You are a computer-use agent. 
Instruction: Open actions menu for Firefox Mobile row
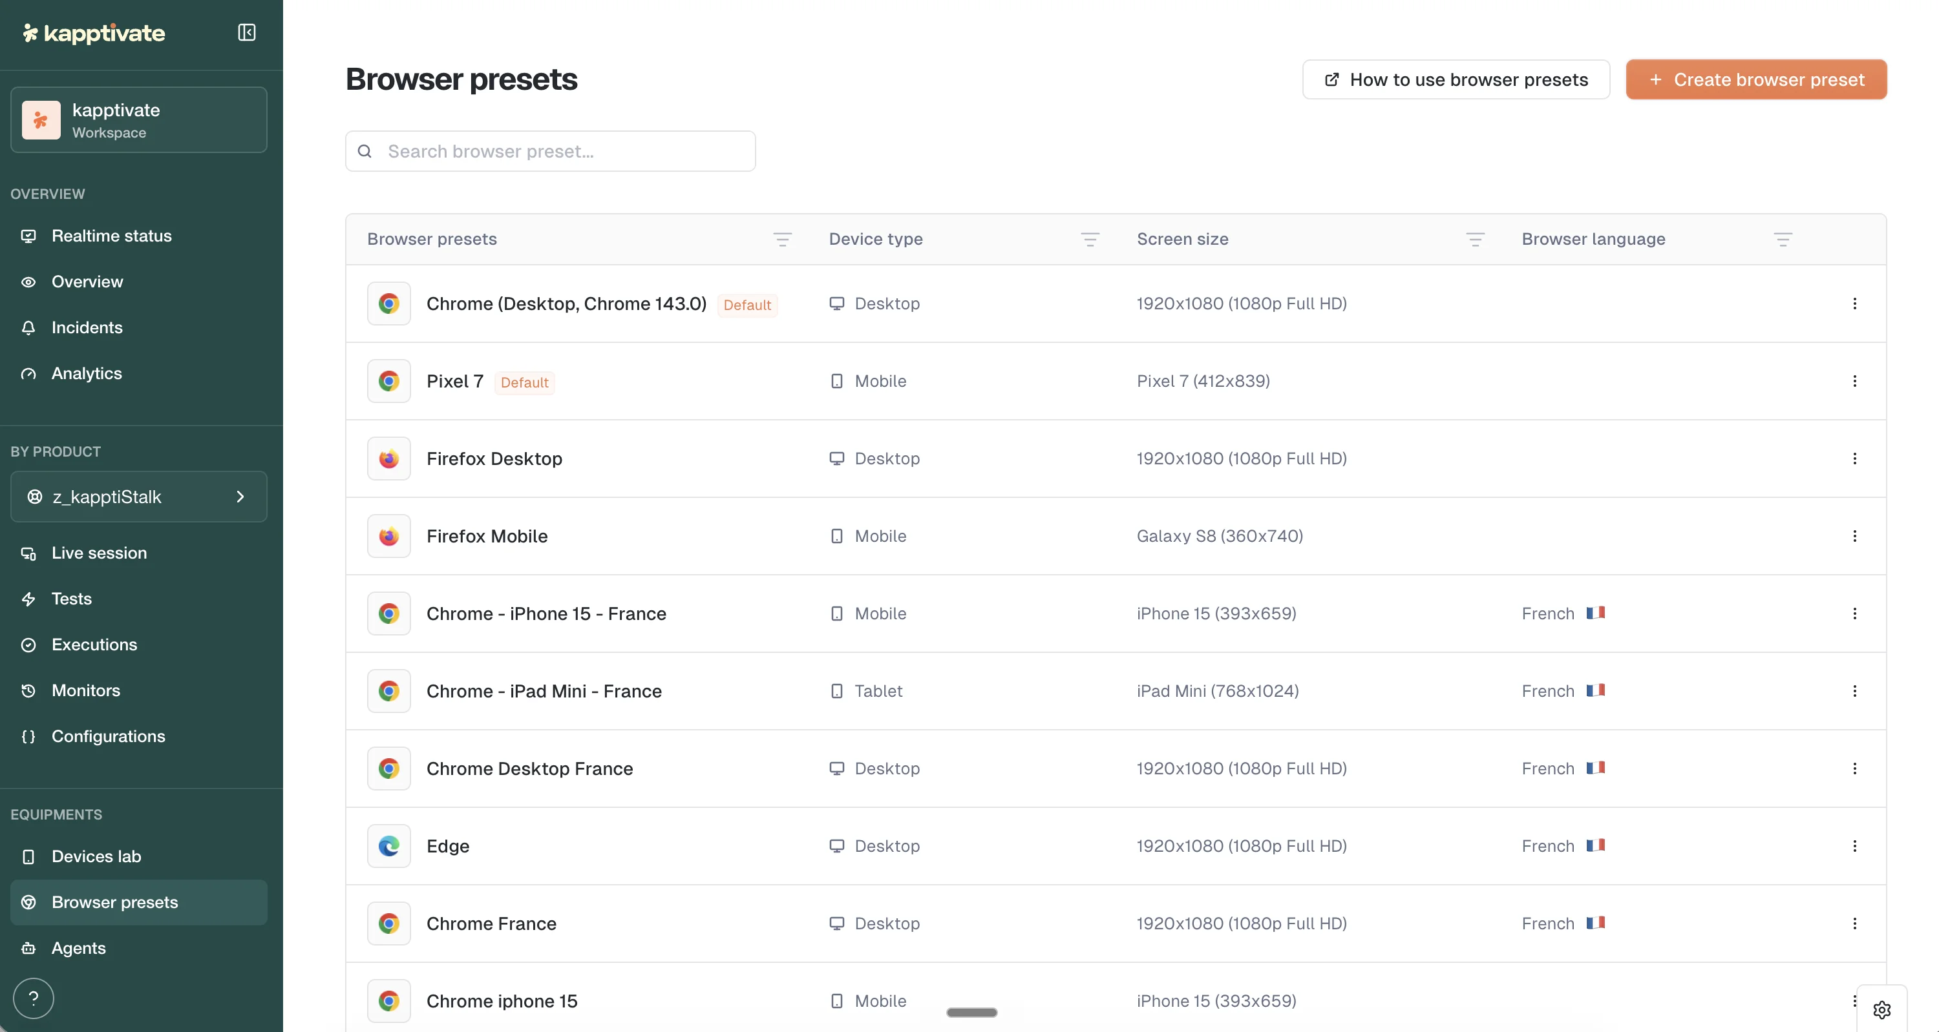click(1854, 536)
